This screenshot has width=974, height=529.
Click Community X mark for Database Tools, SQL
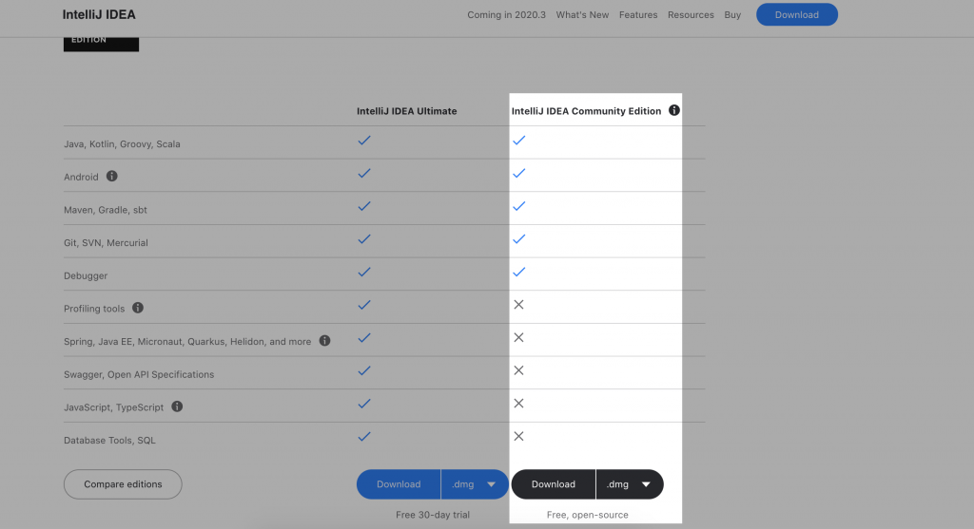point(518,436)
